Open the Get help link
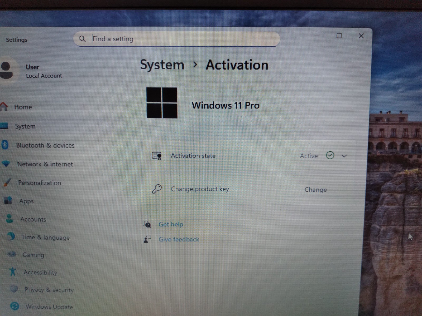Viewport: 422px width, 316px height. [x=171, y=224]
